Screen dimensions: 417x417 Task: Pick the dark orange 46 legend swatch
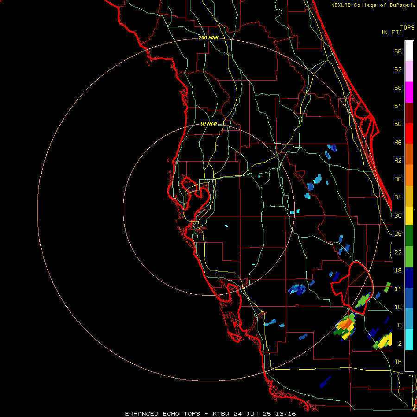(409, 154)
